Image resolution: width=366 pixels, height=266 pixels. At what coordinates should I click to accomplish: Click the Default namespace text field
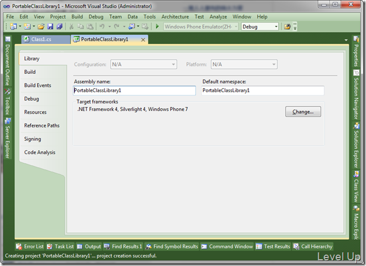coord(263,90)
